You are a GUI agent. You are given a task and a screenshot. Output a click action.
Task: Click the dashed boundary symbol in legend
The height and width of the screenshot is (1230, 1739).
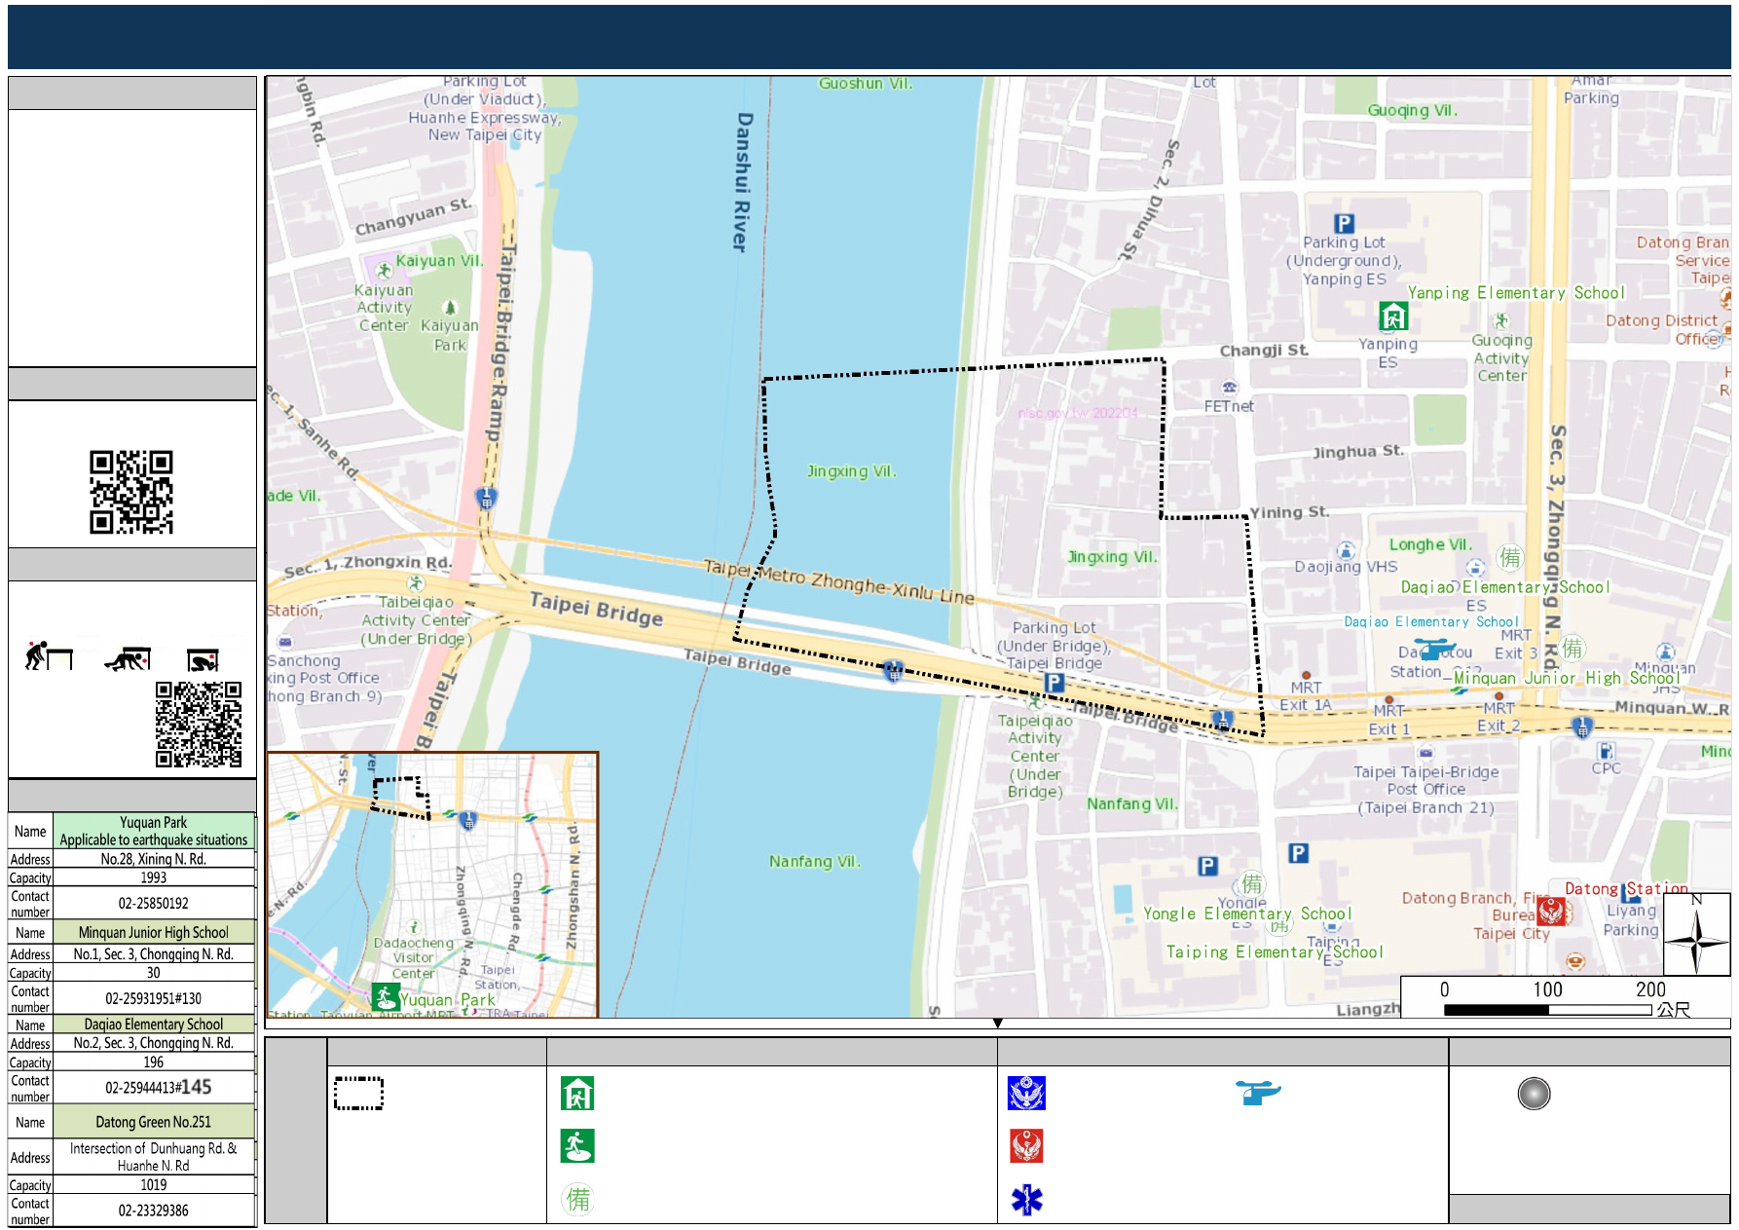coord(358,1094)
